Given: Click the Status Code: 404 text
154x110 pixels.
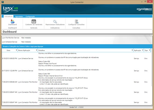Looking at the screenshot, I should (x=44, y=61).
